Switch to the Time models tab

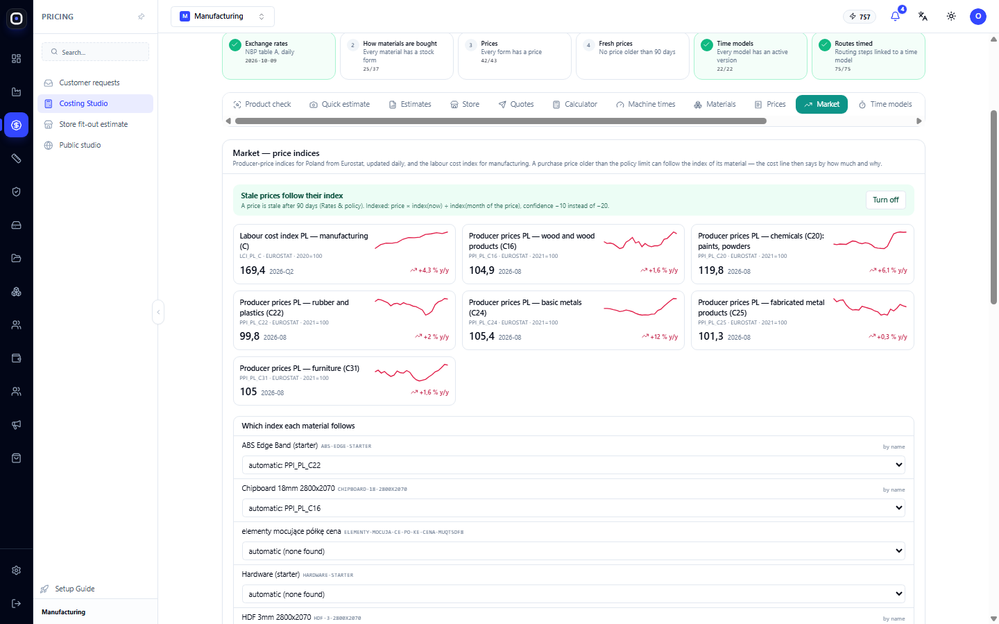pyautogui.click(x=885, y=105)
